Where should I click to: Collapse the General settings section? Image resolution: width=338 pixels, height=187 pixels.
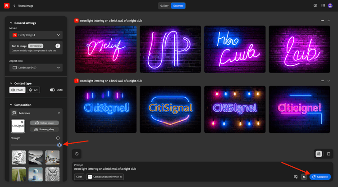tap(11, 23)
